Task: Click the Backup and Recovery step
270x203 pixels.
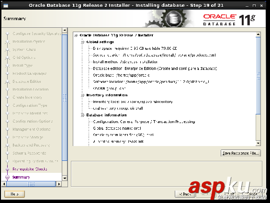Action: pos(31,145)
